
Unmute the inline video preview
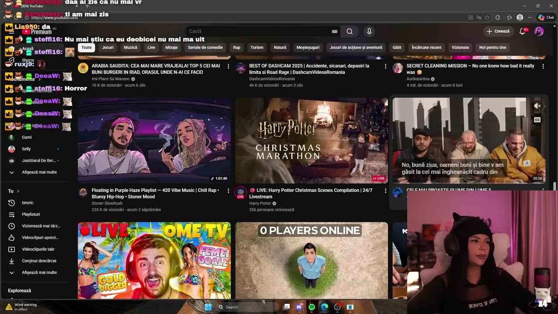[538, 106]
